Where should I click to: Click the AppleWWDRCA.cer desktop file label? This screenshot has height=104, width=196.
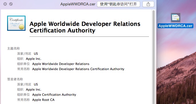pos(175,26)
